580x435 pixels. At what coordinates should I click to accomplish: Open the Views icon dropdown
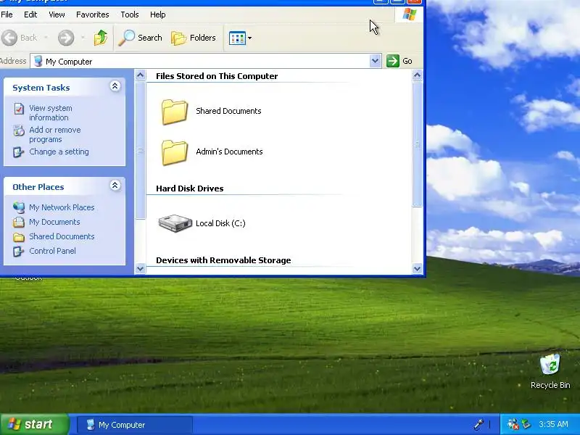(x=240, y=38)
